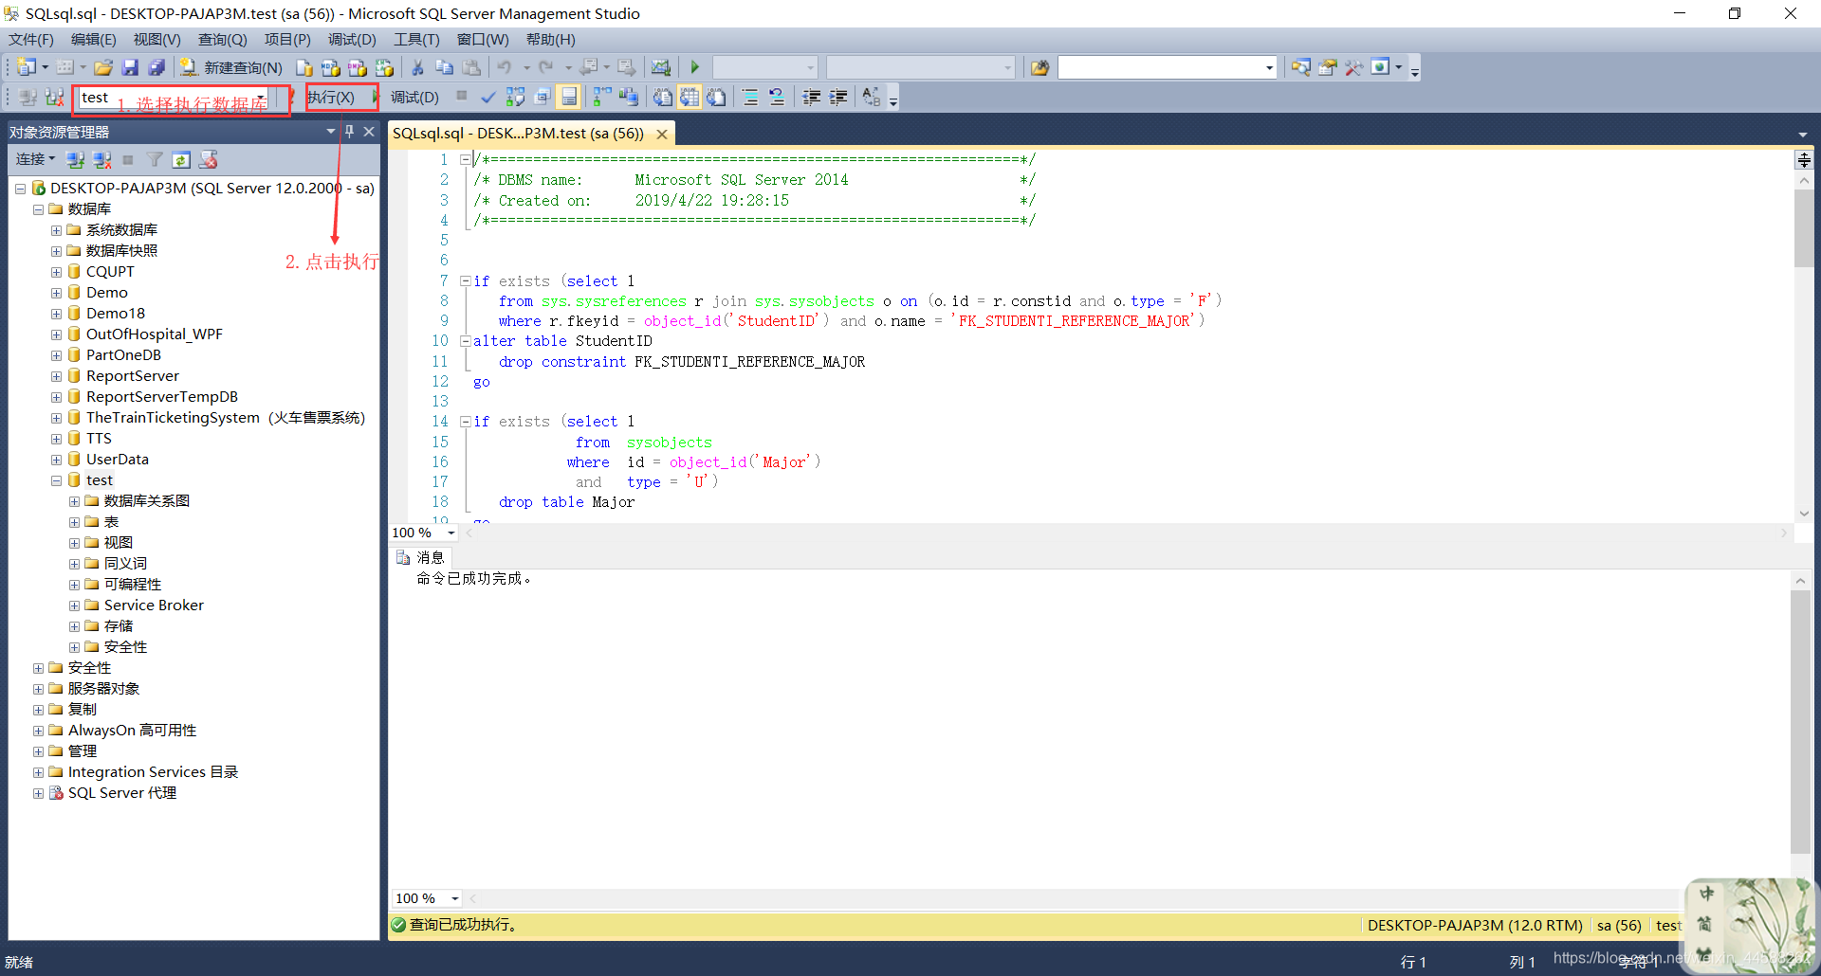The image size is (1821, 976).
Task: Click the Uncomment selected lines icon
Action: [x=777, y=97]
